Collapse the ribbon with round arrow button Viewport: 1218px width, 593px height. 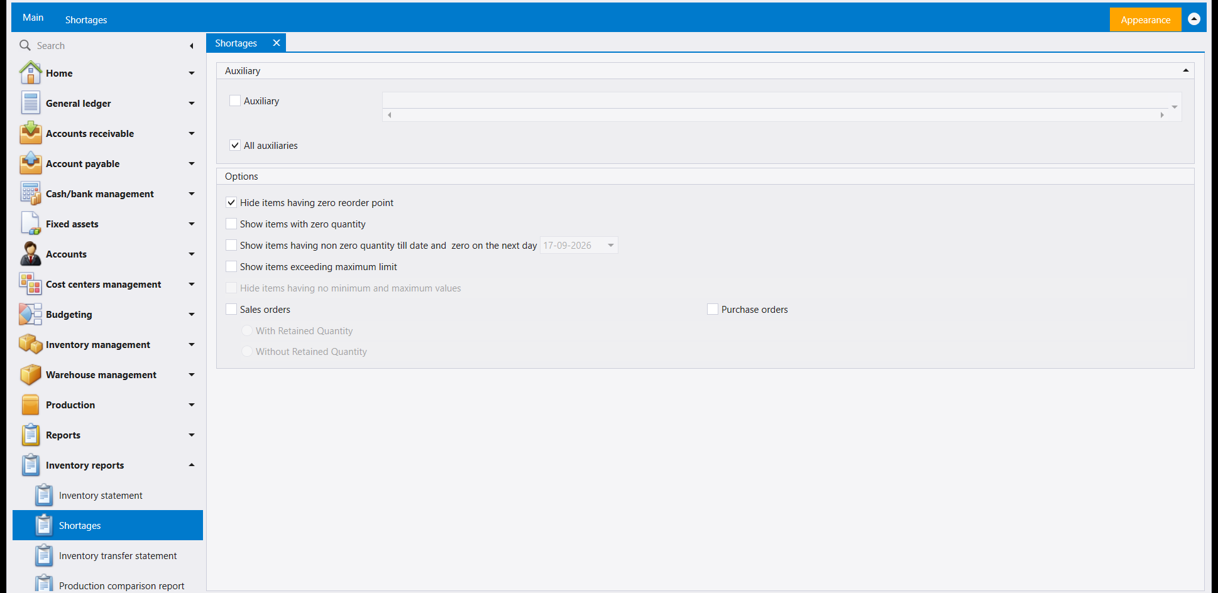[1194, 19]
